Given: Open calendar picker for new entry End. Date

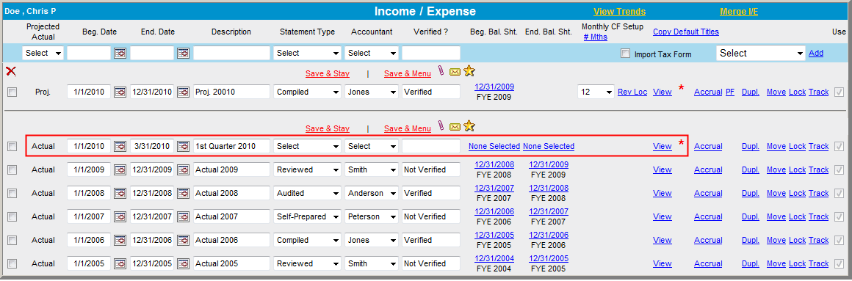Looking at the screenshot, I should [x=184, y=53].
